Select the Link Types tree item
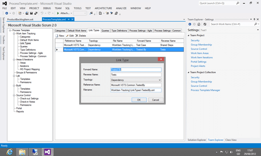Viewport: 261px width, 156px height. click(x=25, y=43)
